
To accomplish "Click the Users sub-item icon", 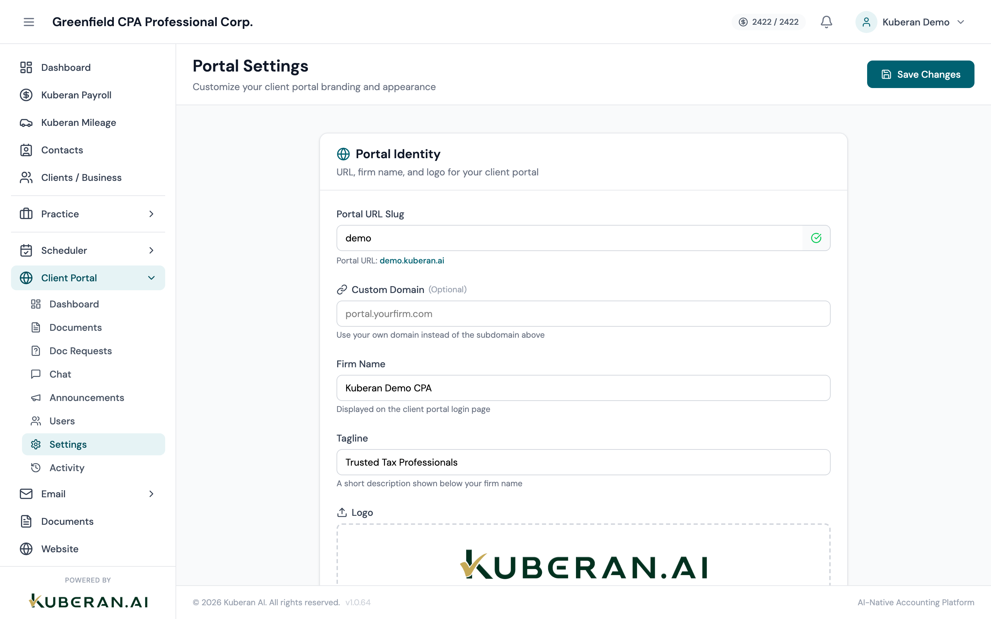I will [36, 421].
